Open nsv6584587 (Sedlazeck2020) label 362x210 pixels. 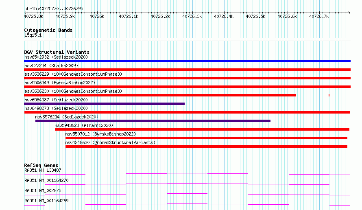pyautogui.click(x=56, y=100)
